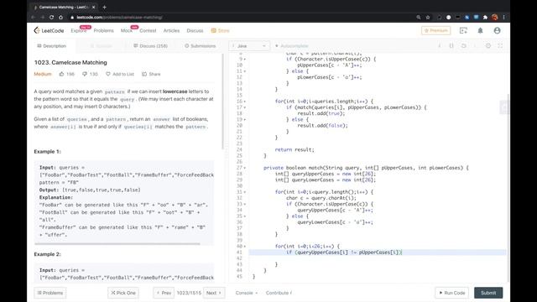Open notifications bell
The height and width of the screenshot is (302, 537).
(480, 30)
